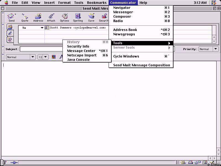Screen dimensions: 221x166
Task: Choose Radio from the Communicator menu
Action: [x=141, y=21]
